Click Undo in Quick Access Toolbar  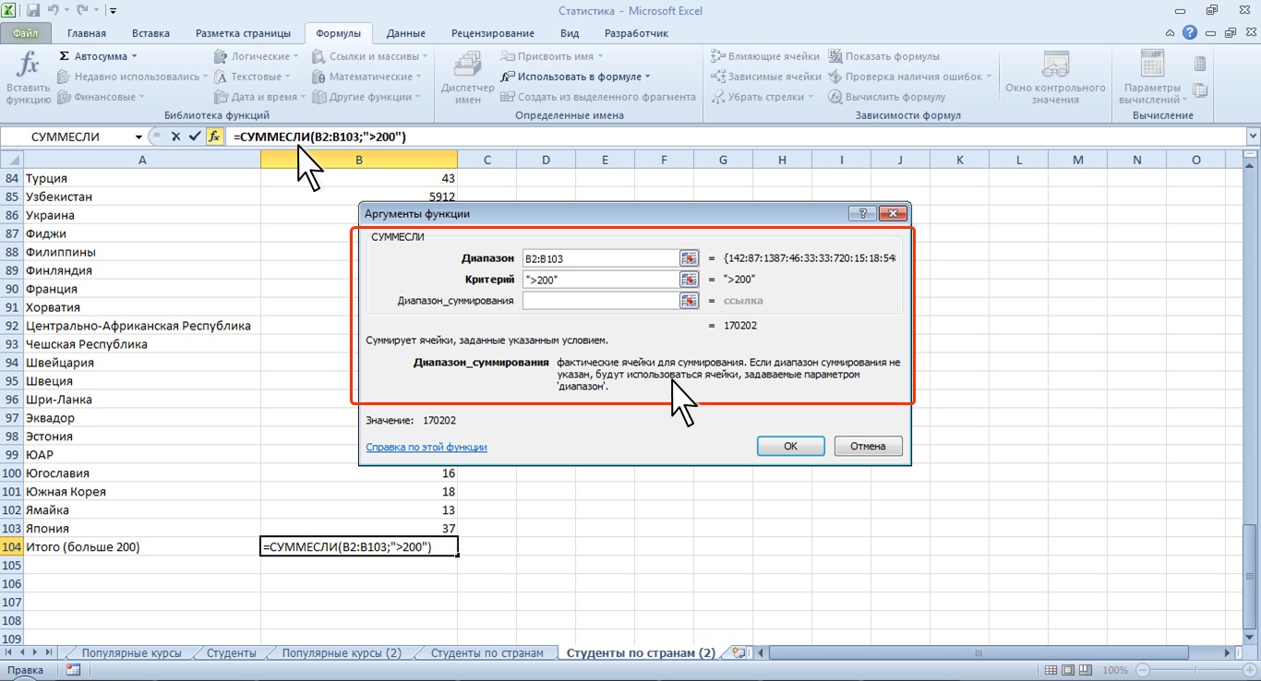point(54,11)
